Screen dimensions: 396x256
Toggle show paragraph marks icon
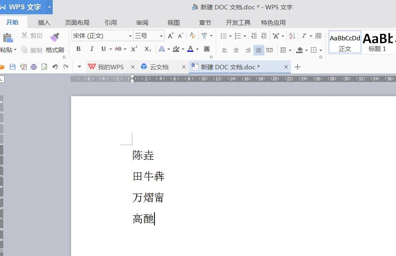[304, 36]
